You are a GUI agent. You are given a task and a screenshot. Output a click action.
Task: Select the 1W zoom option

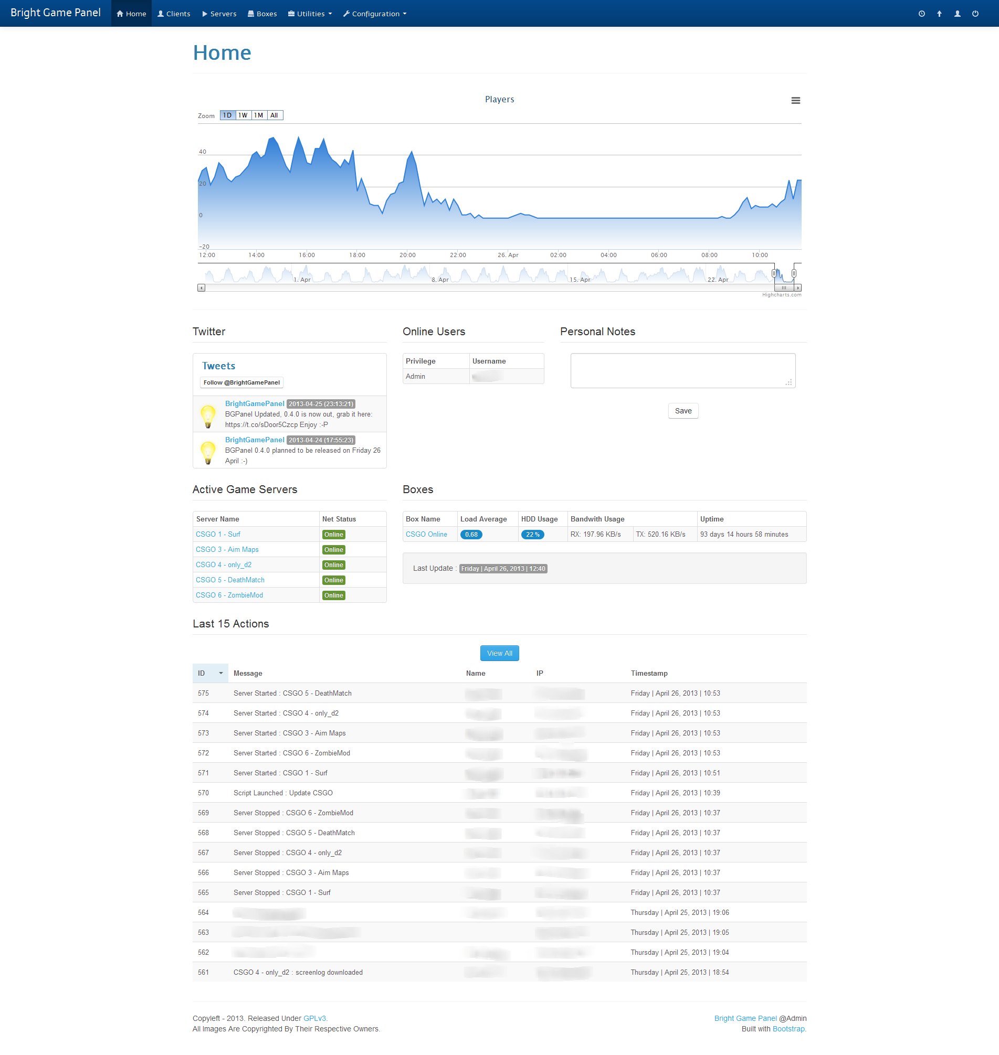pos(243,115)
